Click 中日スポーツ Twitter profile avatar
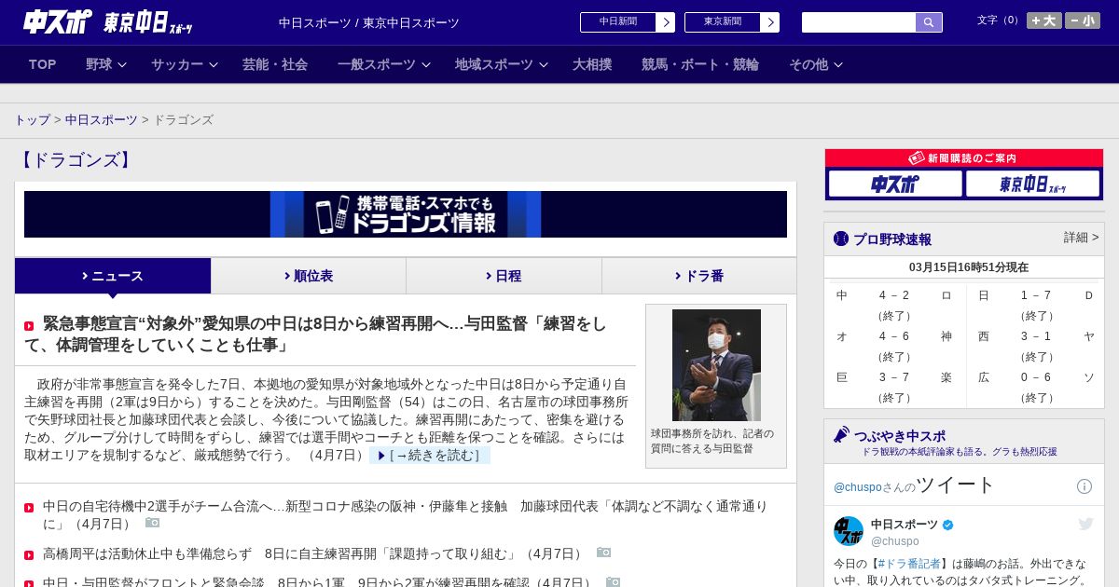The width and height of the screenshot is (1119, 587). 849,531
